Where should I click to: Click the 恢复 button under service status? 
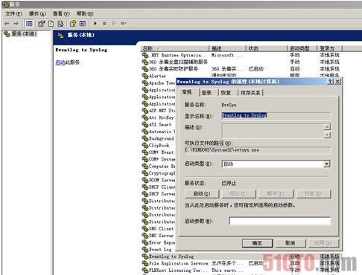(314, 194)
